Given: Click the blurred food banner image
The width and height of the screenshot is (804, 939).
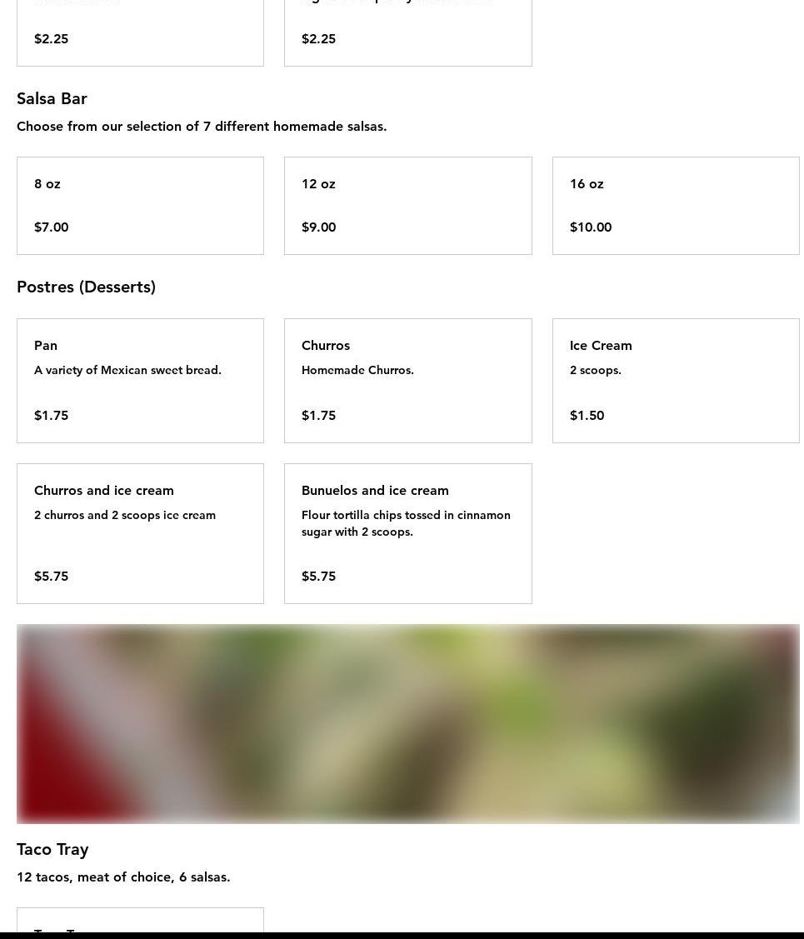Looking at the screenshot, I should click(407, 723).
